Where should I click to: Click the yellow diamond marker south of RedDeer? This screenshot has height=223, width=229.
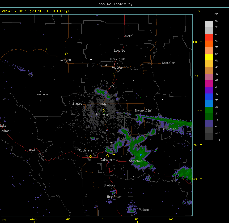[x=113, y=74]
